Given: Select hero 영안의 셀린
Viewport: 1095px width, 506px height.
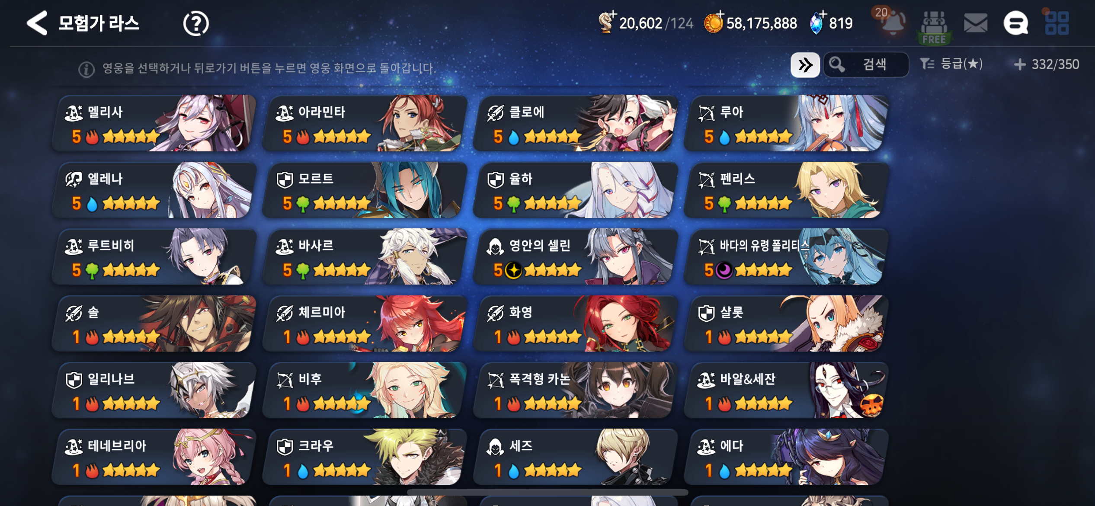Looking at the screenshot, I should (x=576, y=257).
